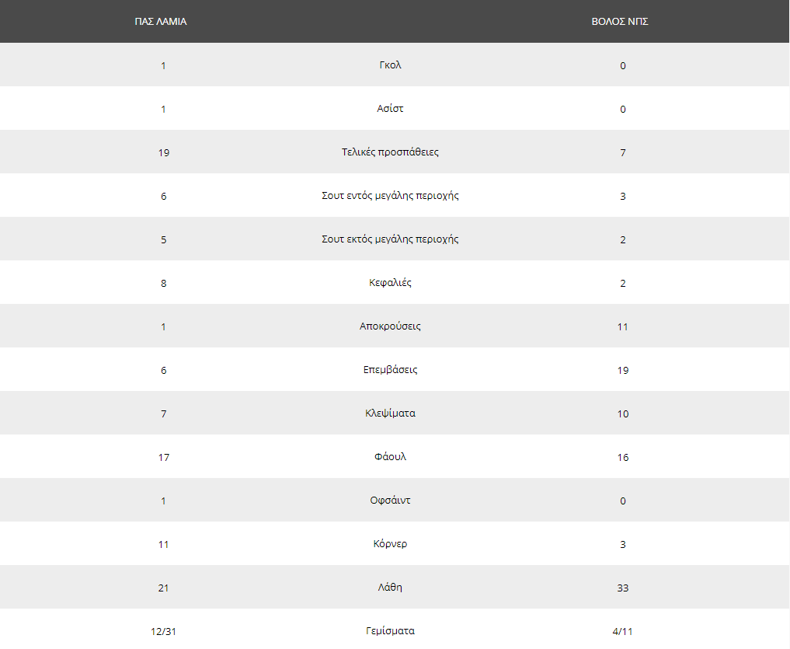Select the Κεφαλιές row label
Image resolution: width=790 pixels, height=649 pixels.
[390, 283]
